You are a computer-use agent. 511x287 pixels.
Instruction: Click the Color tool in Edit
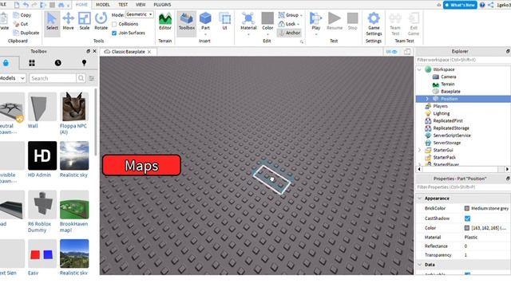click(267, 22)
